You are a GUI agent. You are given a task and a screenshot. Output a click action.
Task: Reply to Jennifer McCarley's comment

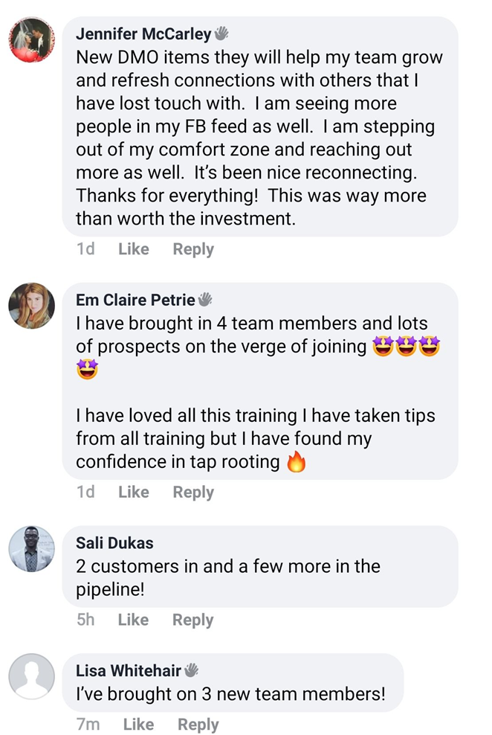pos(193,249)
